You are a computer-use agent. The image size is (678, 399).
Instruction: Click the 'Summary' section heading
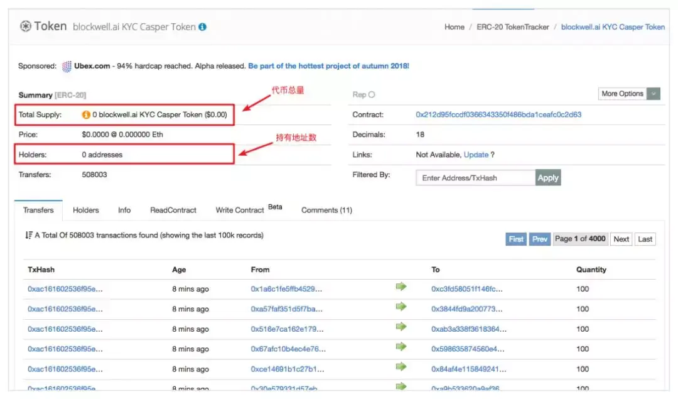pyautogui.click(x=35, y=95)
